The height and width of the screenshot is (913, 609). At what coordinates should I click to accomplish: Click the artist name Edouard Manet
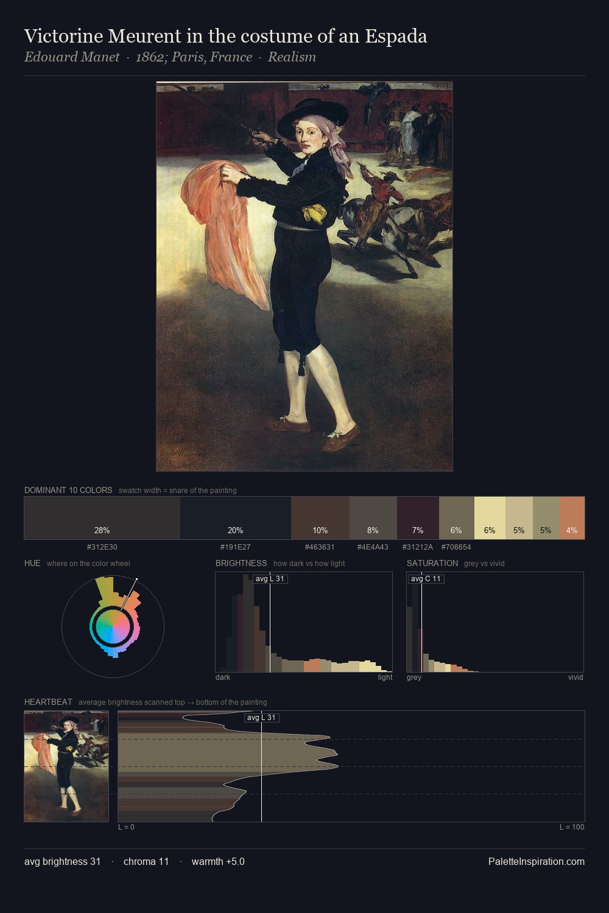pyautogui.click(x=72, y=57)
